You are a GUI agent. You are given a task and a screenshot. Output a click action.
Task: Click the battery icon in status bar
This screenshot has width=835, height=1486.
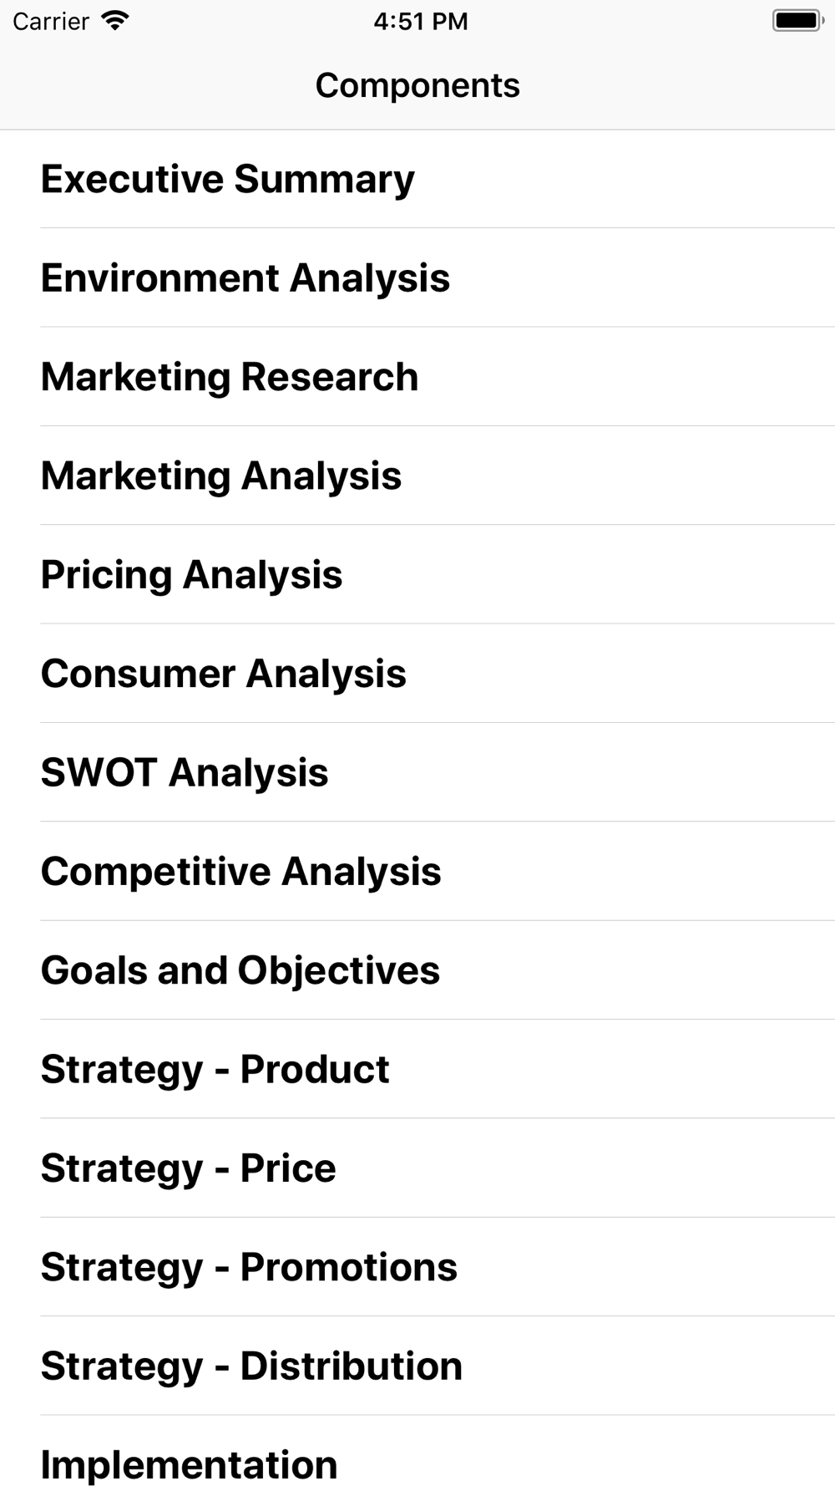(798, 21)
